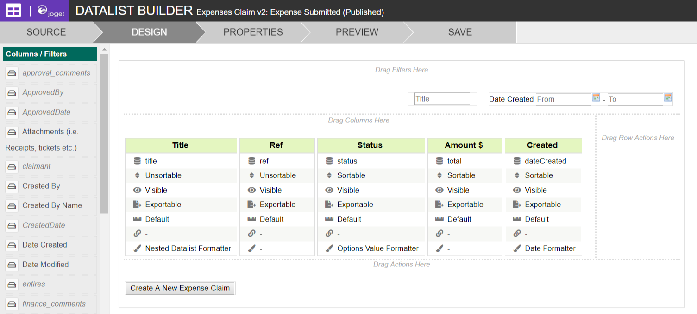The height and width of the screenshot is (314, 697).
Task: Click the grid app icon in header
Action: (x=13, y=11)
